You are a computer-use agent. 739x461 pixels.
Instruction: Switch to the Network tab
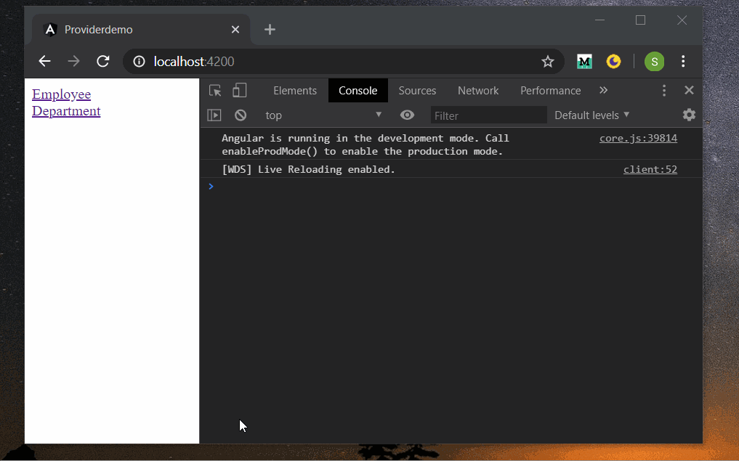click(x=478, y=90)
